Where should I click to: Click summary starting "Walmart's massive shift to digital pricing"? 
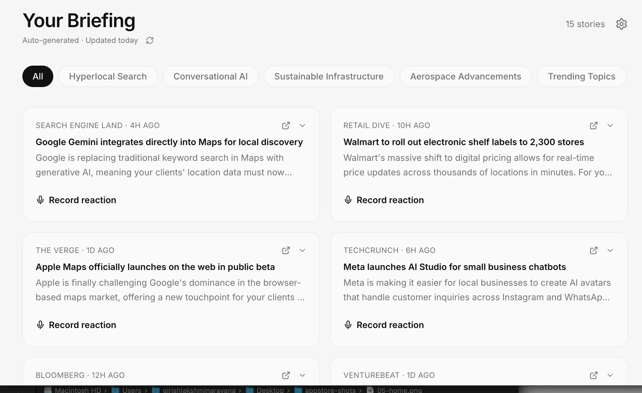478,165
